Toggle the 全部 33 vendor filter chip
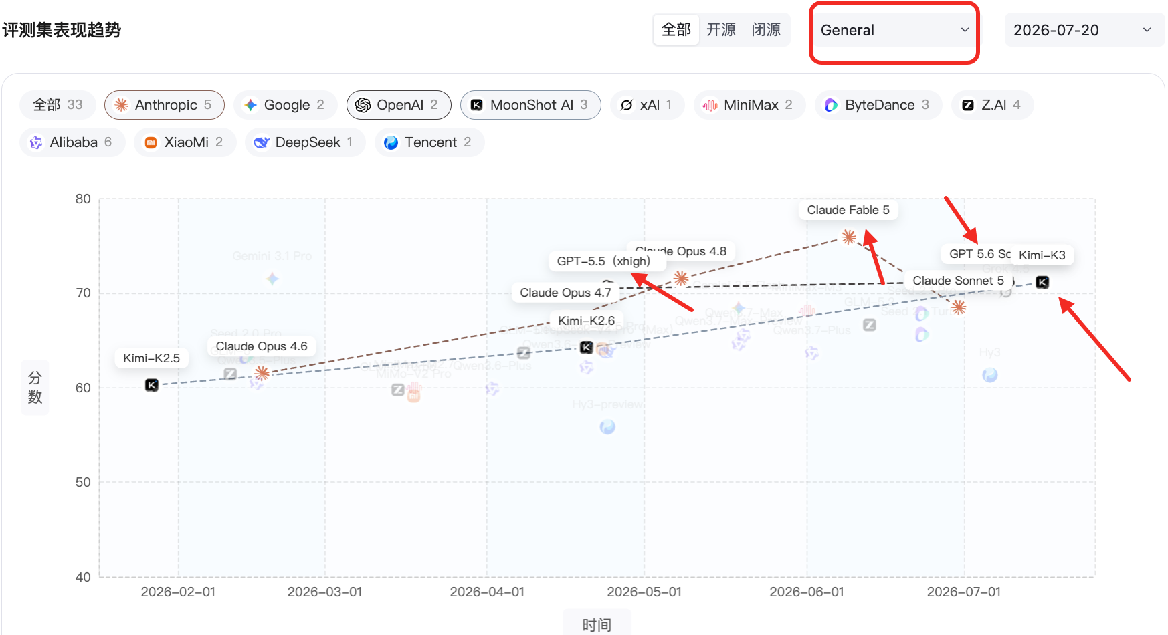The height and width of the screenshot is (635, 1168). 58,105
